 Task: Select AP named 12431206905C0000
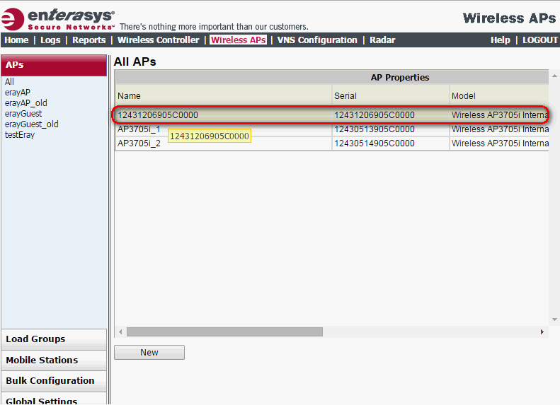pyautogui.click(x=157, y=115)
